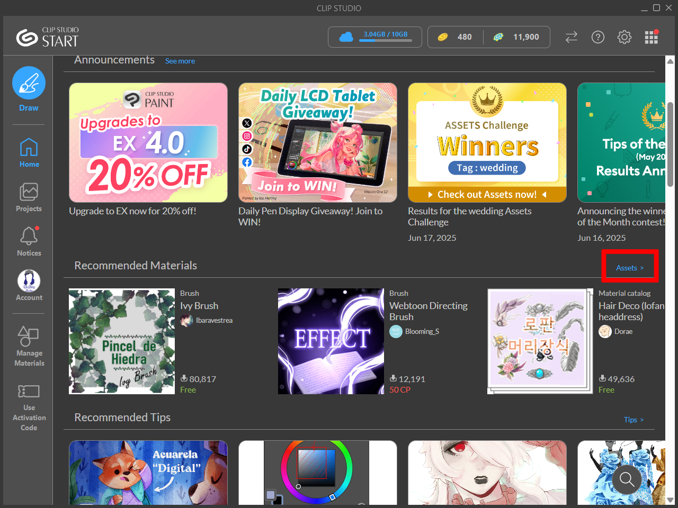Click the Clip Studio START logo
Screen dimensions: 678x508
(x=48, y=37)
